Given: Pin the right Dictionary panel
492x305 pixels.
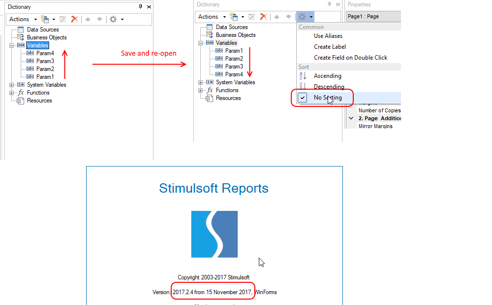Looking at the screenshot, I should (329, 4).
